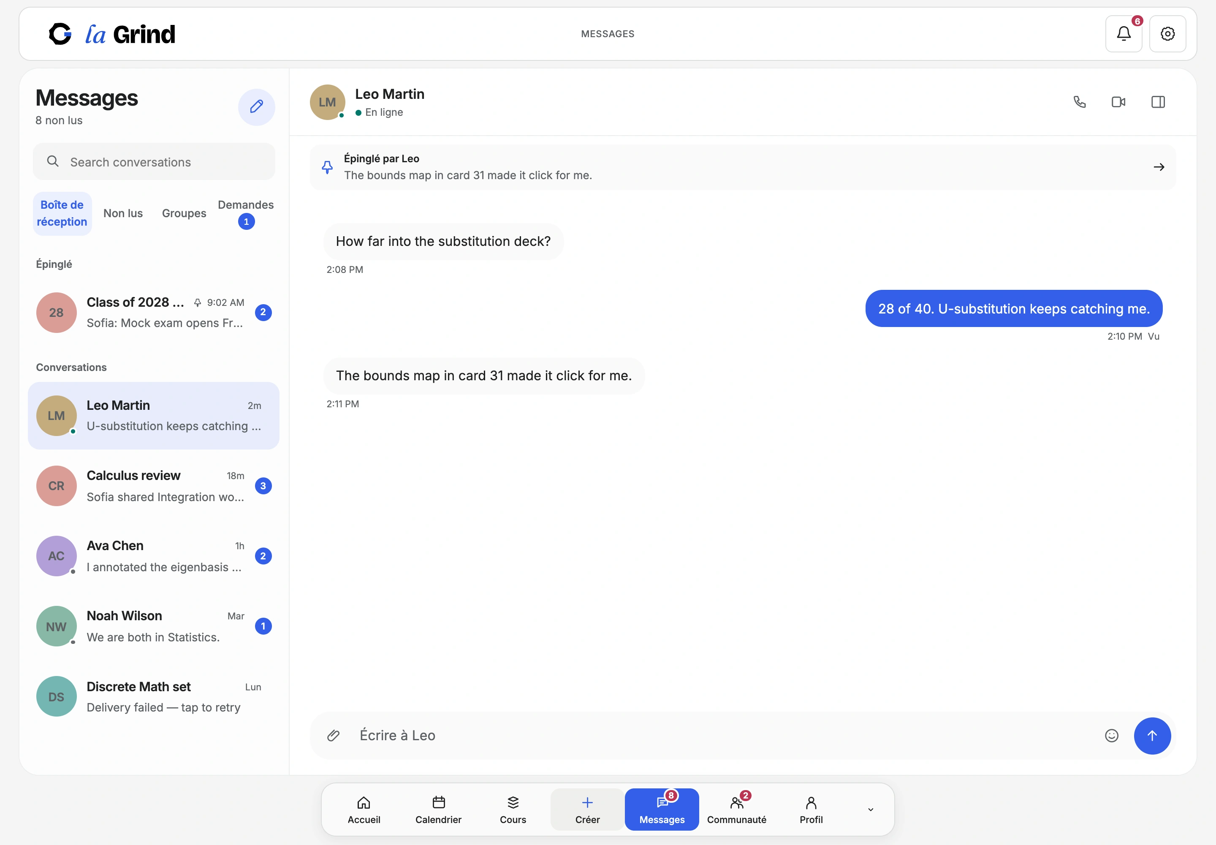
Task: Open Cours in bottom nav
Action: (x=513, y=810)
